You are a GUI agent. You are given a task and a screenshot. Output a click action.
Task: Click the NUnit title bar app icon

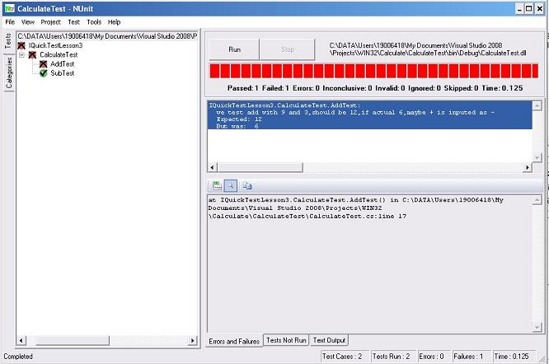tap(9, 8)
